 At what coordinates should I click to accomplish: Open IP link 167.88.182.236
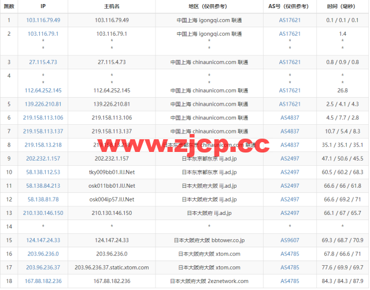(x=43, y=281)
